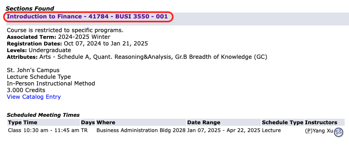Screen dimensions: 349x145
Task: Open the Introduction to Finance section link
Action: click(x=87, y=16)
